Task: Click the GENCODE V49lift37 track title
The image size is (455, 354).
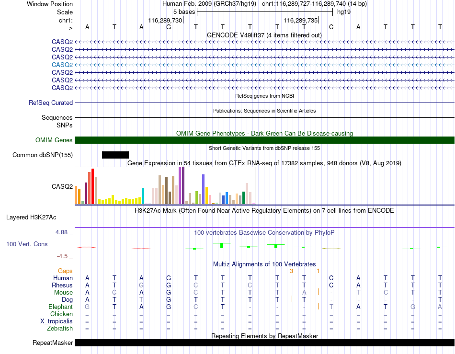Action: pyautogui.click(x=264, y=35)
